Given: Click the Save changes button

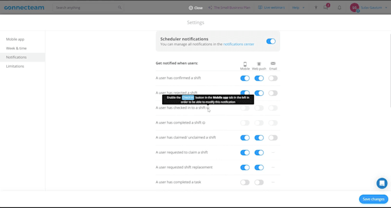Looking at the screenshot, I should pyautogui.click(x=374, y=199).
